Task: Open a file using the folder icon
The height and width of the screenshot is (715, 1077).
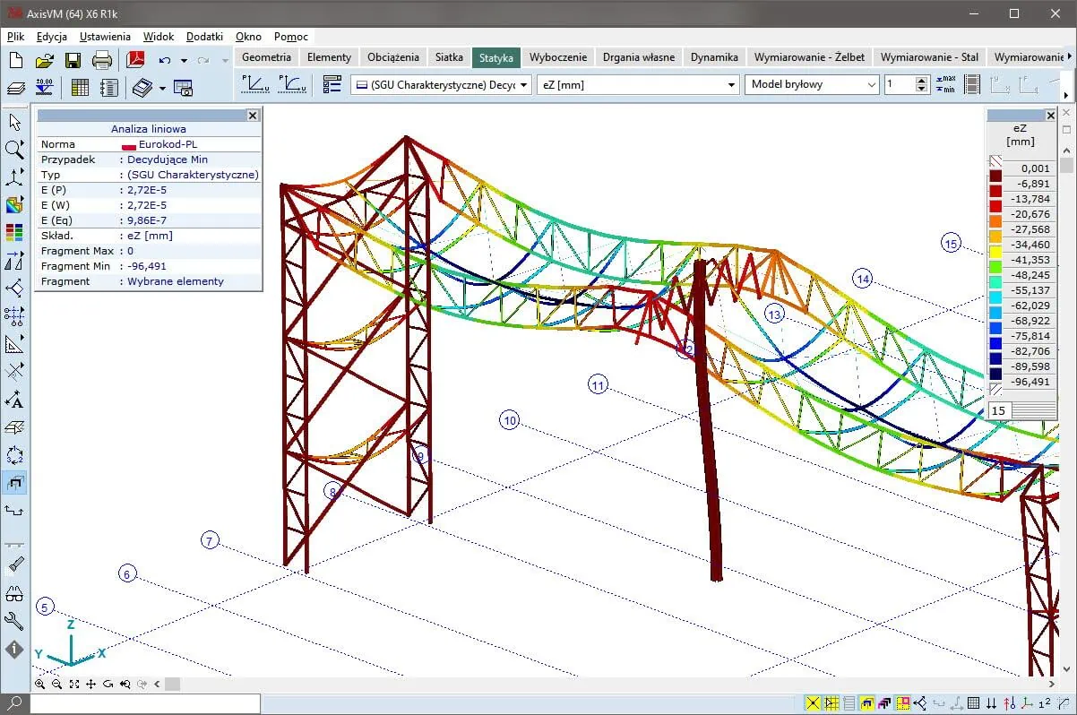Action: pos(44,61)
